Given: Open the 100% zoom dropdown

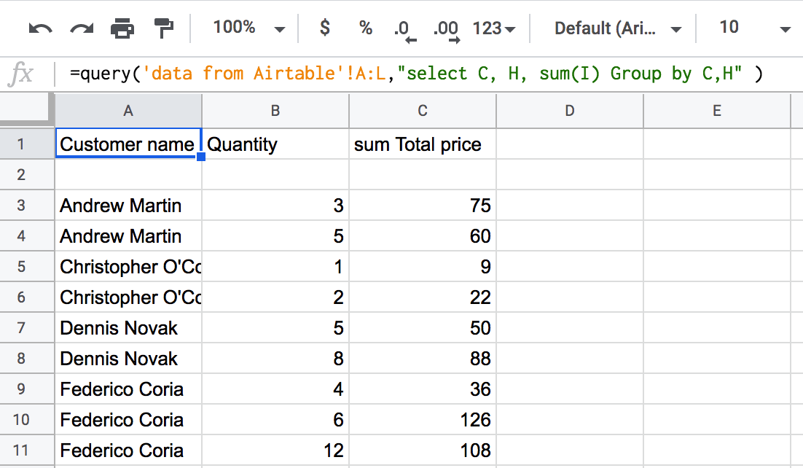Looking at the screenshot, I should [249, 28].
